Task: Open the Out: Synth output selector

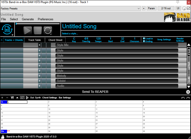Action: (35, 97)
